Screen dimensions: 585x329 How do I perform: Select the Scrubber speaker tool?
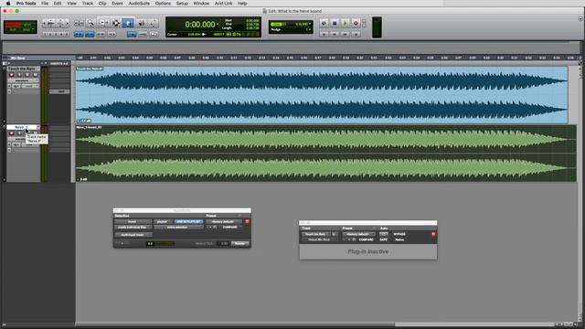[141, 23]
